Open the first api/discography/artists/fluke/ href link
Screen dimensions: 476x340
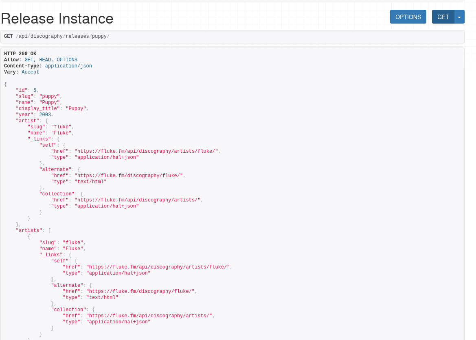click(x=146, y=151)
